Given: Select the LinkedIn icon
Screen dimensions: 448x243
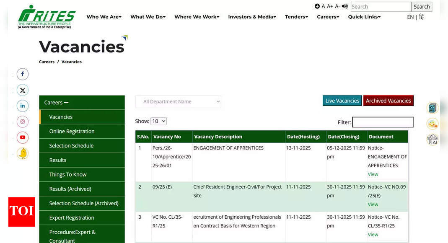Looking at the screenshot, I should [23, 106].
